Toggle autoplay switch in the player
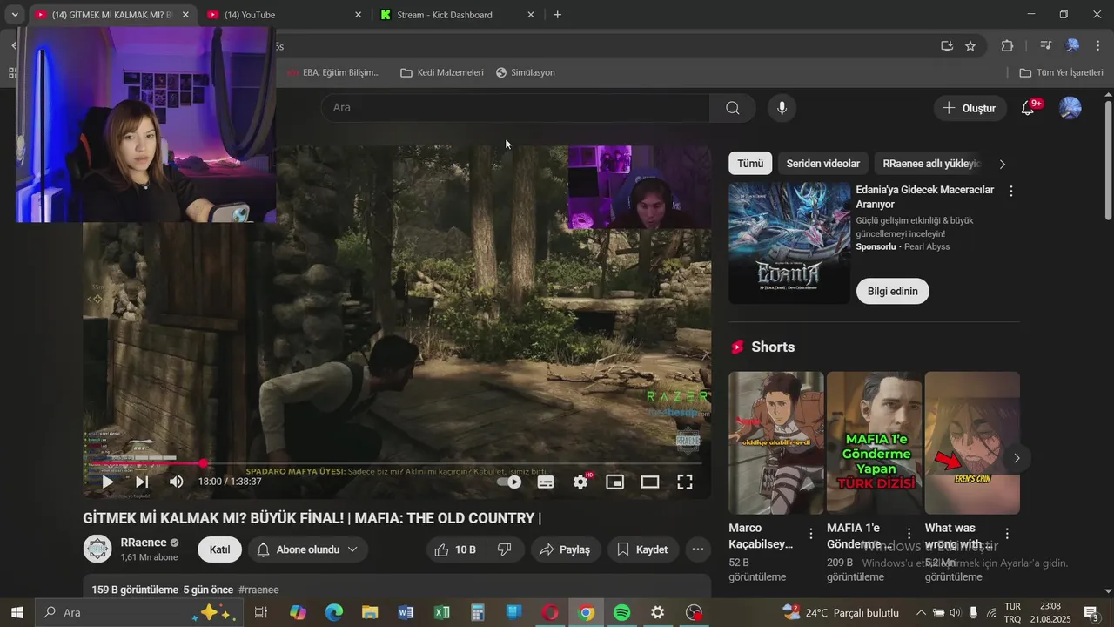 tap(510, 482)
